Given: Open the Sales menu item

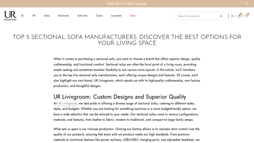Looking at the screenshot, I should 133,16.
